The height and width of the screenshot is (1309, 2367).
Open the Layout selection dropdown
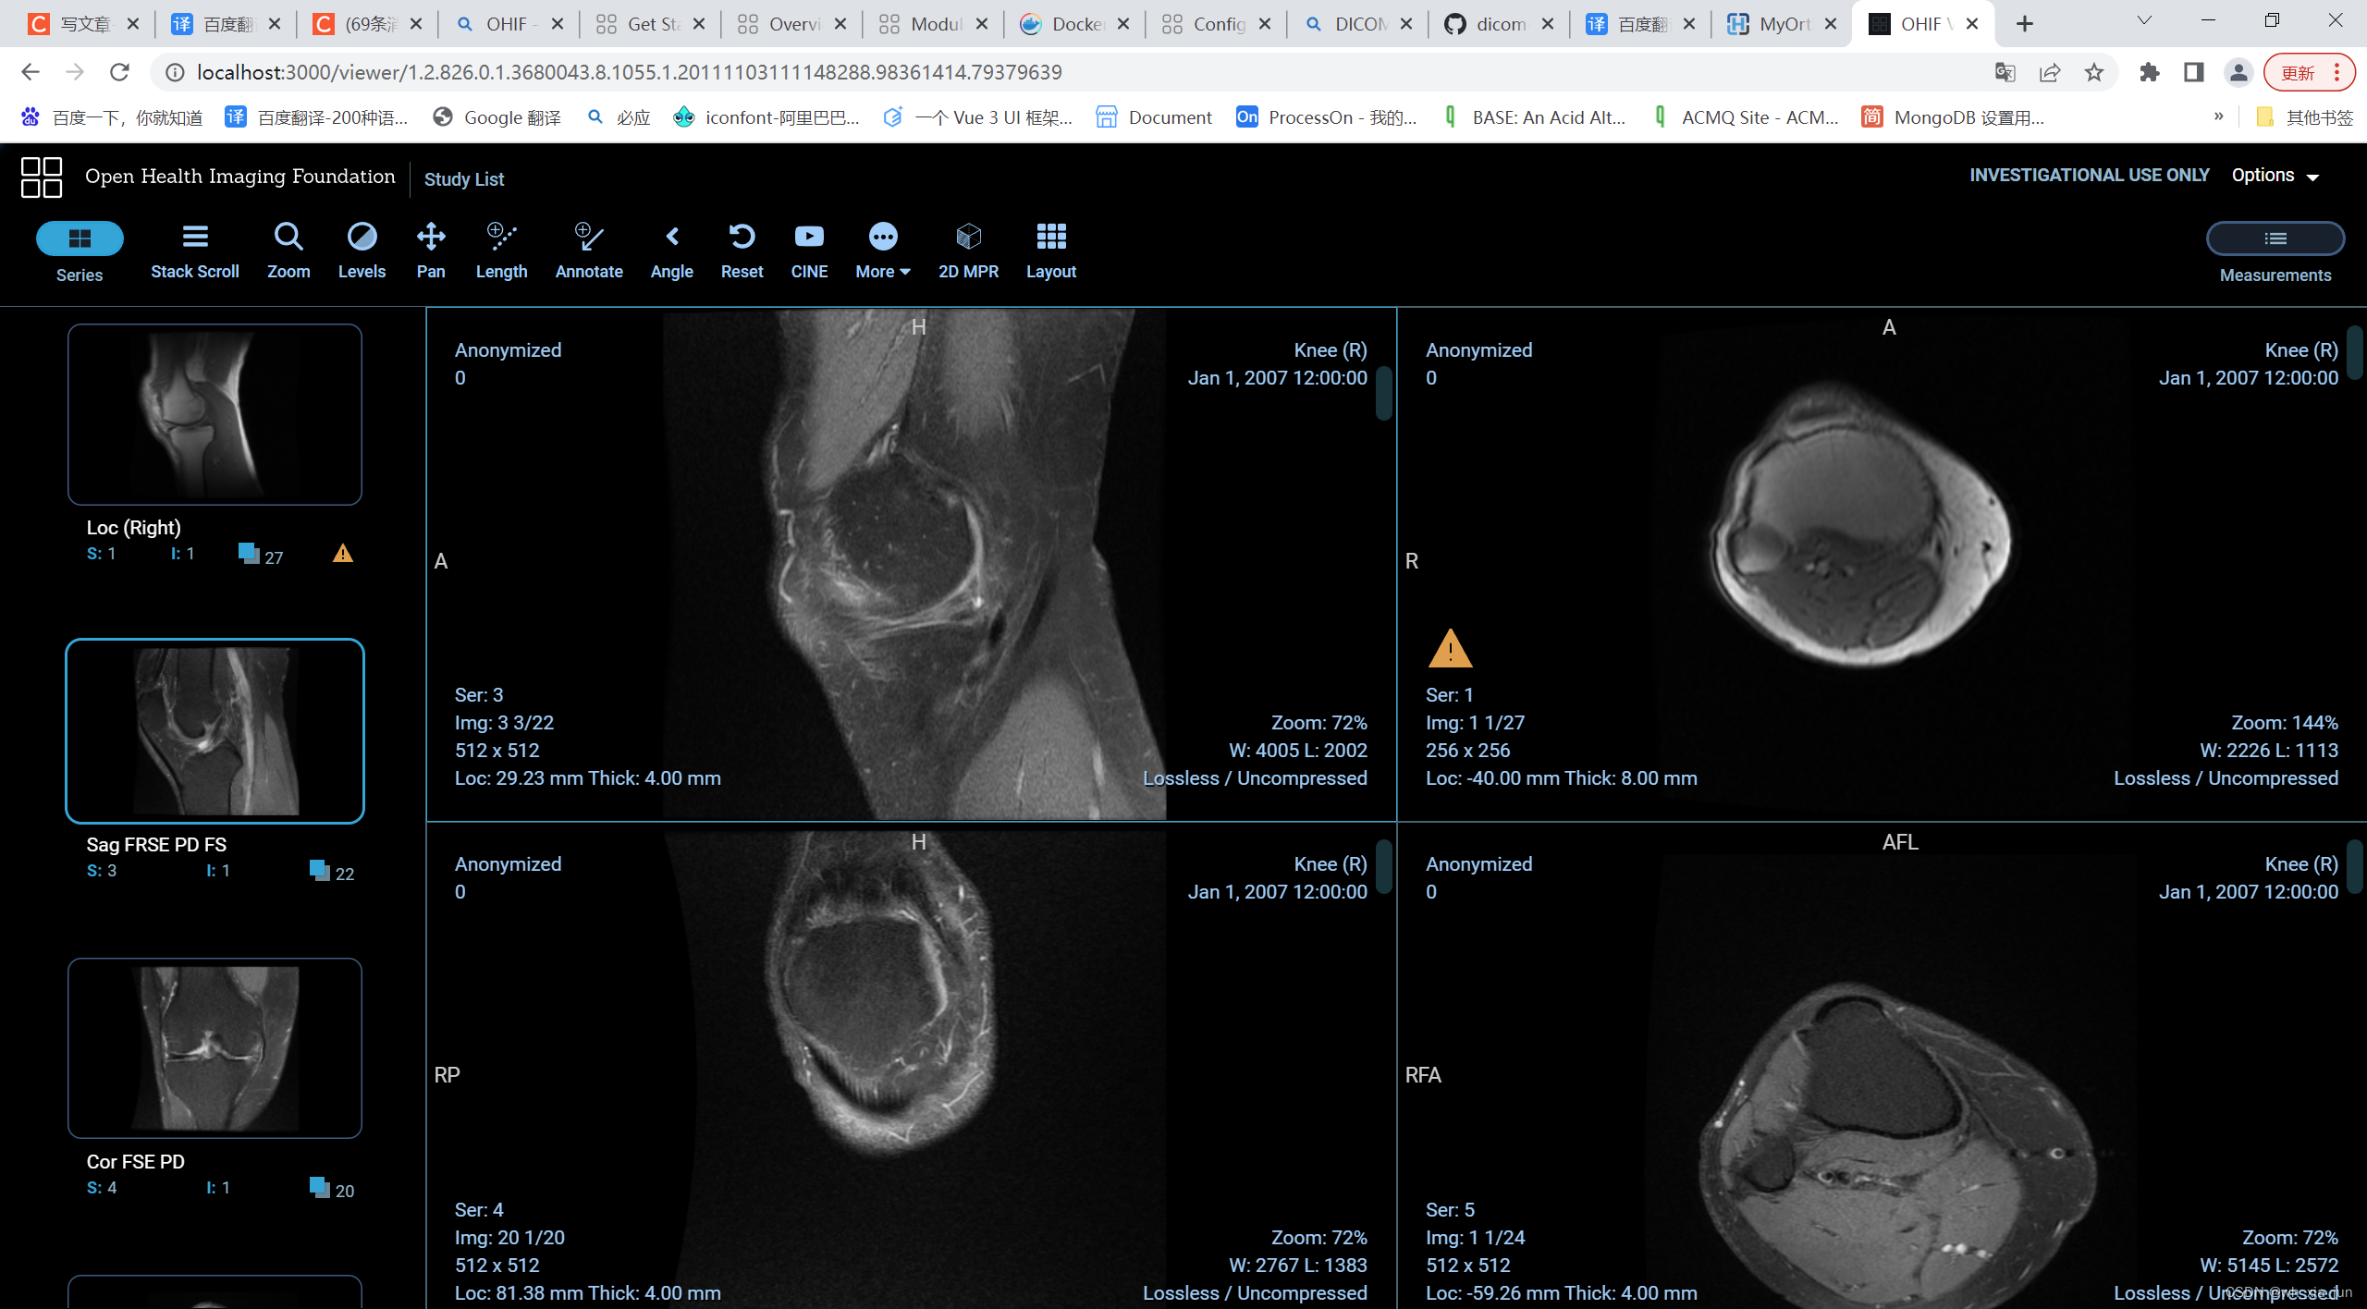1050,249
